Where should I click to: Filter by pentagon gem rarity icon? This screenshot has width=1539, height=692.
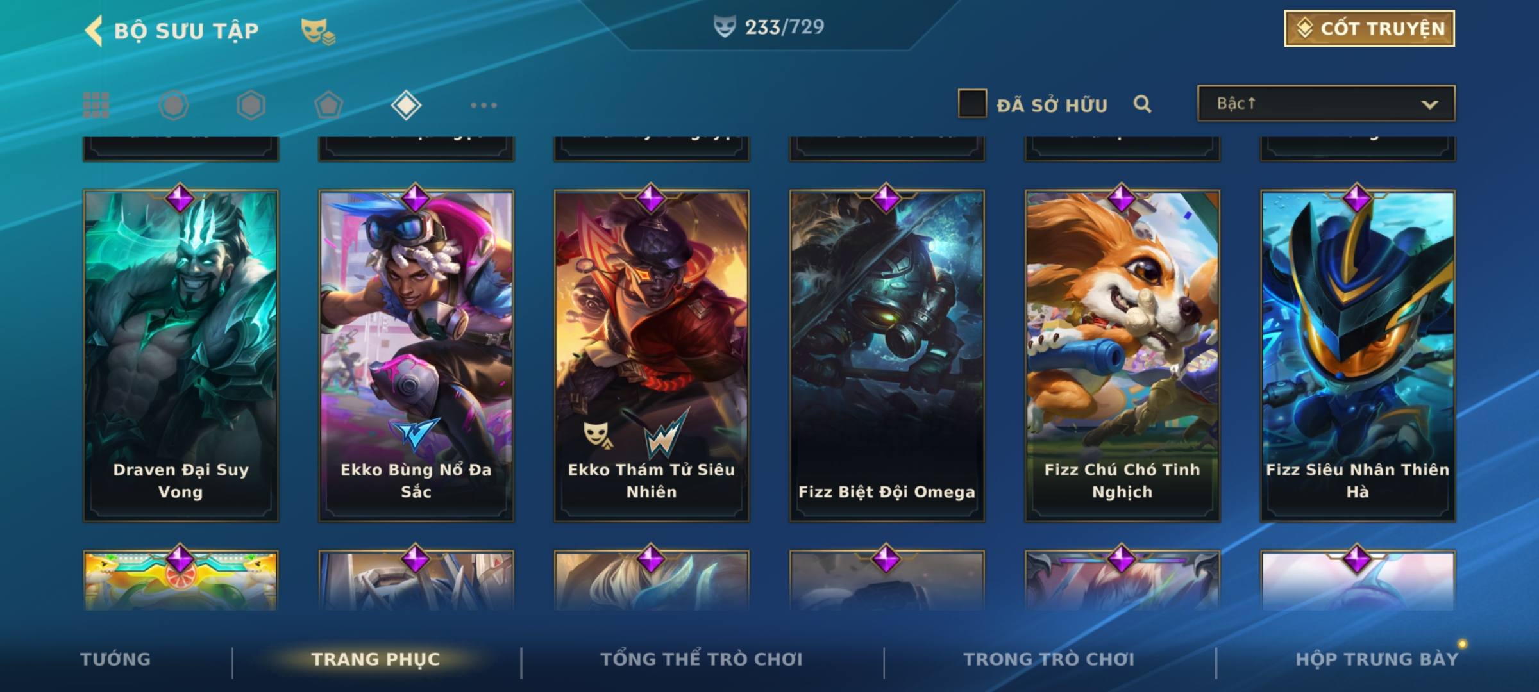[x=328, y=105]
